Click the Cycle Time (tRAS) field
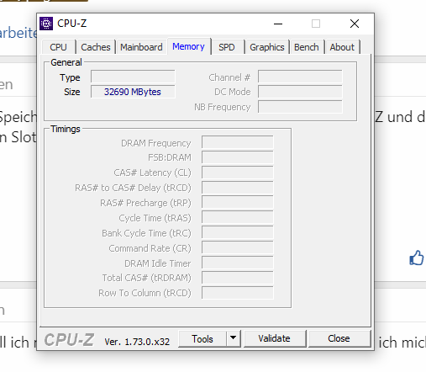426x372 pixels. coord(238,218)
